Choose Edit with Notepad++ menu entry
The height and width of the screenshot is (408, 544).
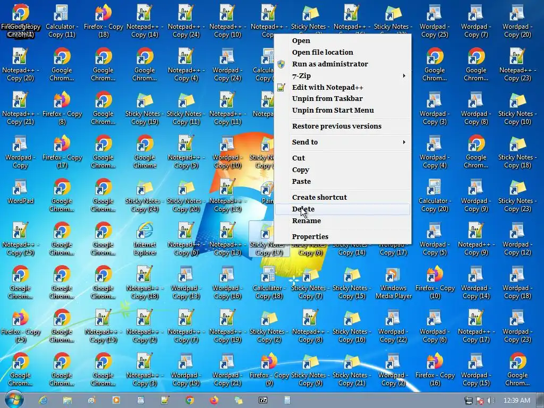click(x=343, y=87)
